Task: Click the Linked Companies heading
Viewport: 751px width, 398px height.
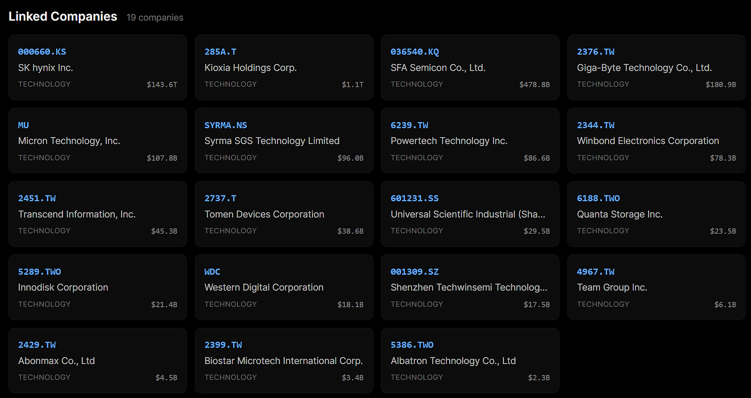Action: click(63, 16)
